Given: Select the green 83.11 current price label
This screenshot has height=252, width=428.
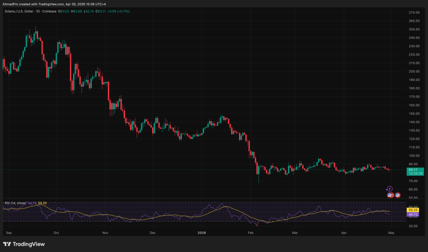Looking at the screenshot, I should (x=414, y=170).
